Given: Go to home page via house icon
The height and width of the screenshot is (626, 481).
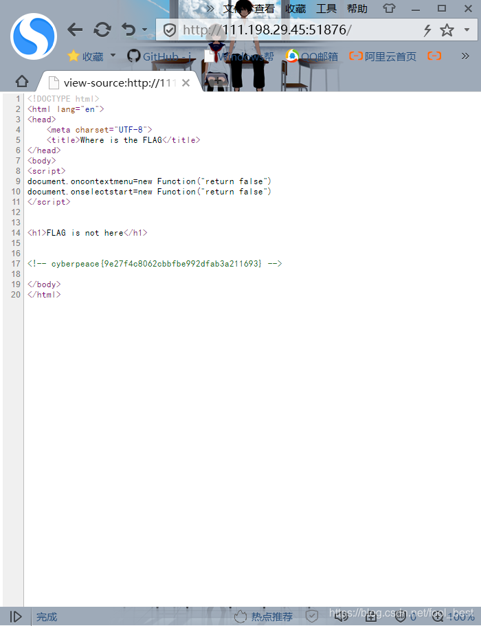Looking at the screenshot, I should pos(22,82).
